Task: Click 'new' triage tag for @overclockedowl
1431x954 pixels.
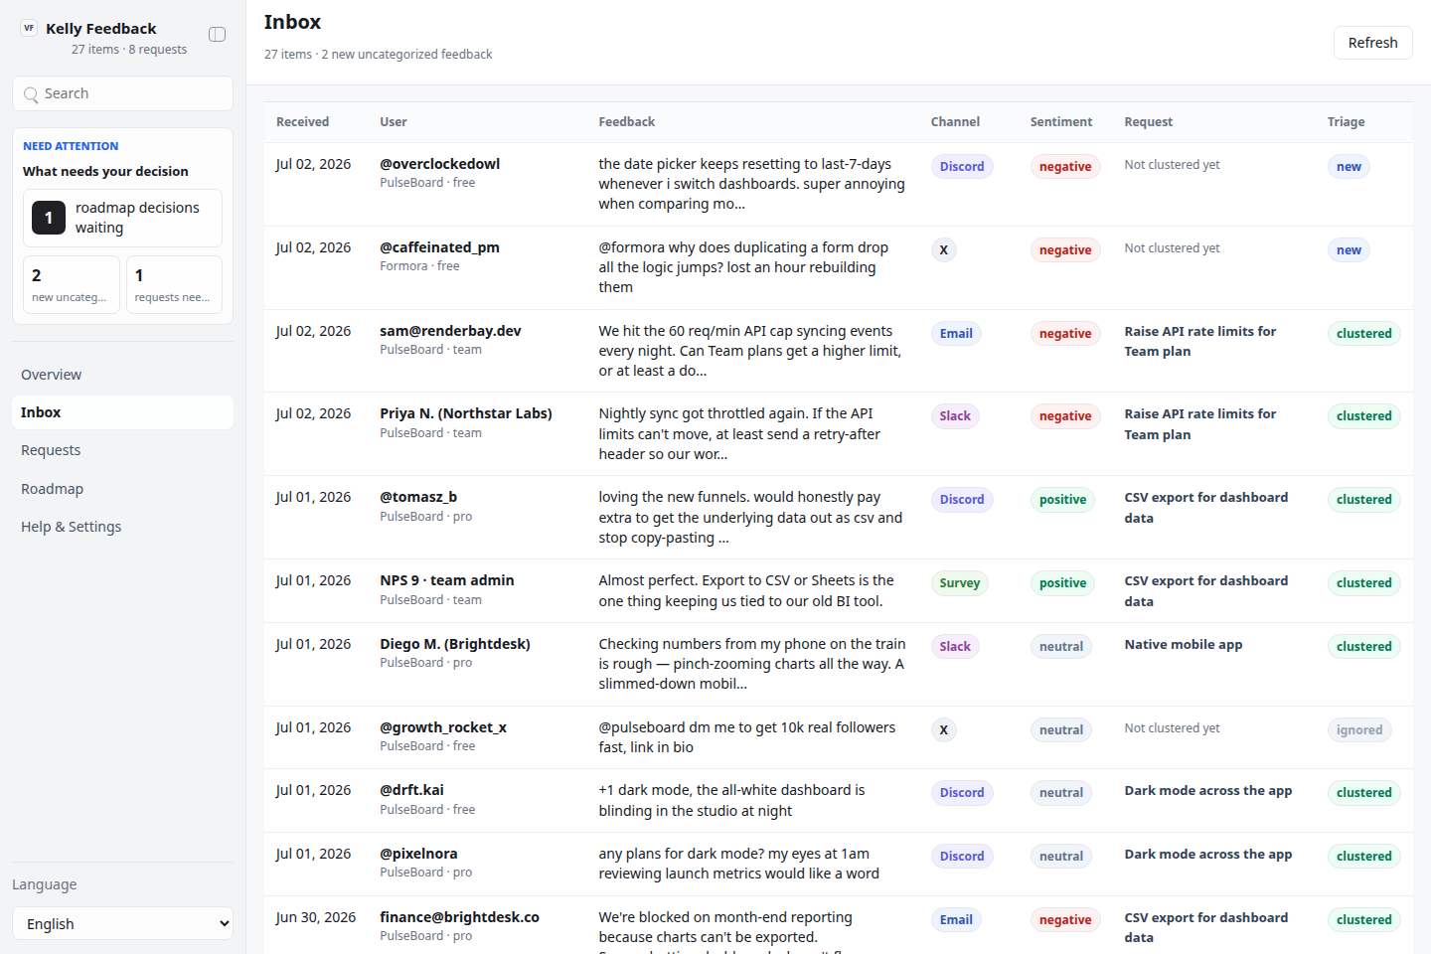Action: tap(1349, 167)
